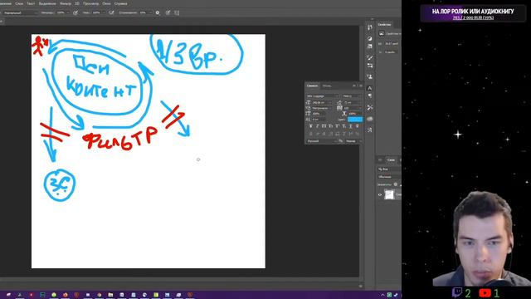Screen dimensions: 531x299
Task: Click the baseline shift field
Action: 319,120
